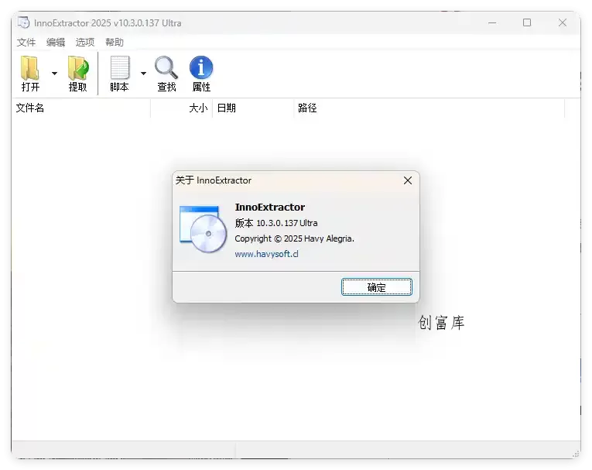Open the 选项 menu
Image resolution: width=592 pixels, height=470 pixels.
point(85,43)
